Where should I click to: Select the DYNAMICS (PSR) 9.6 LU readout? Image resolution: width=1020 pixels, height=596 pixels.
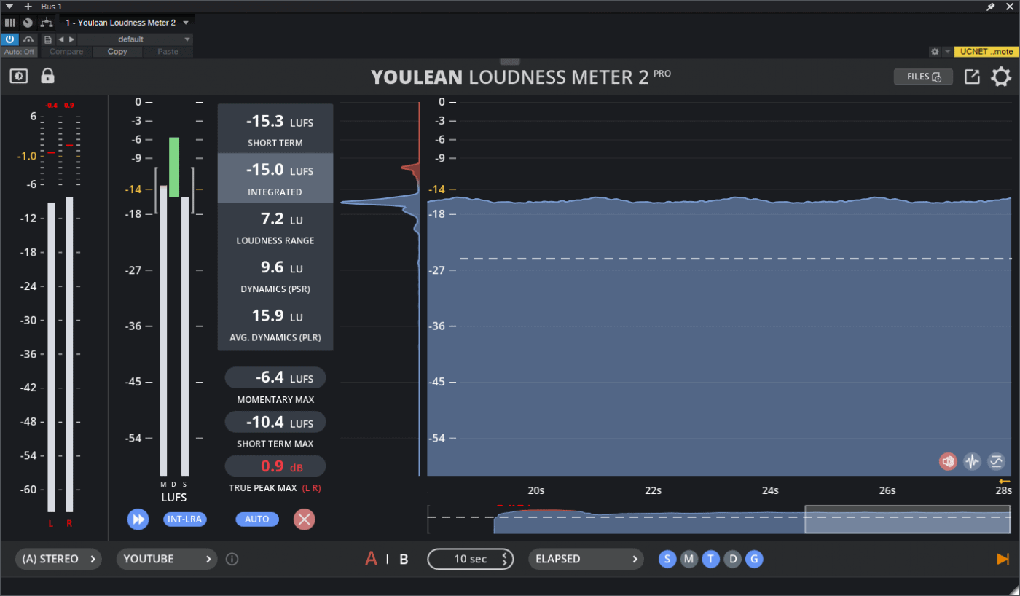(x=275, y=275)
